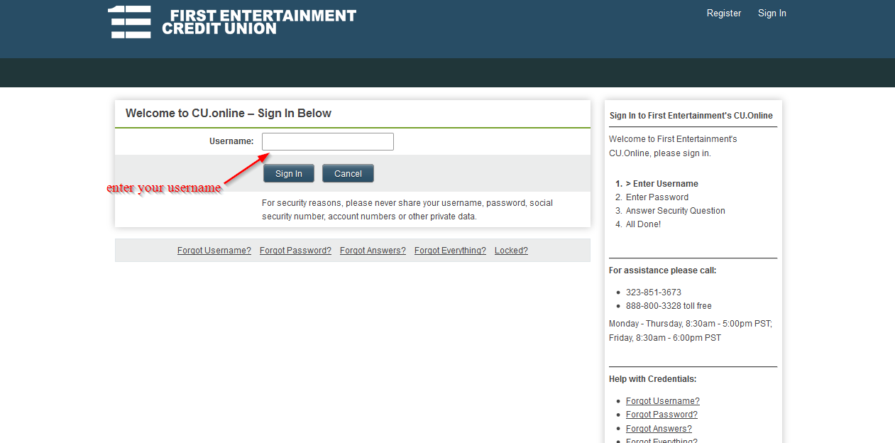Click the 'Sign In to First Entertainment's CU.Online' heading
Screen dimensions: 895x443
point(691,116)
